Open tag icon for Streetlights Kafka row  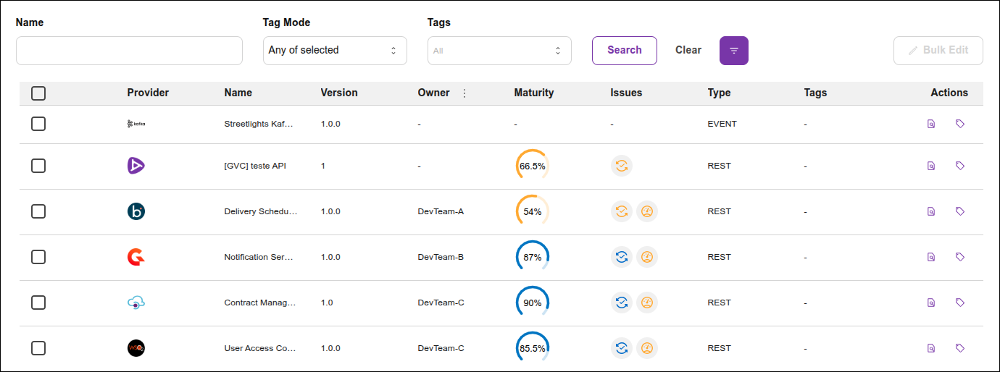[x=960, y=124]
